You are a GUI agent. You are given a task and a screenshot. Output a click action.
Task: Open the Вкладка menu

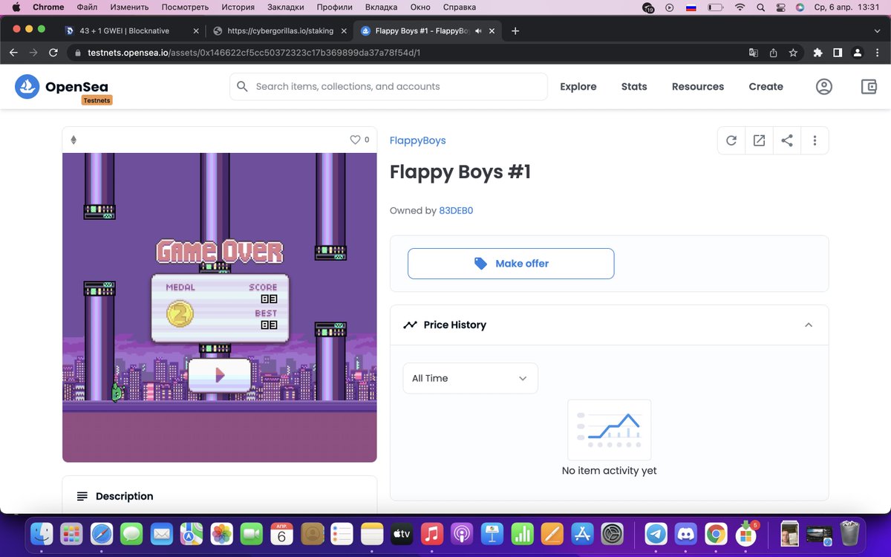click(x=382, y=7)
